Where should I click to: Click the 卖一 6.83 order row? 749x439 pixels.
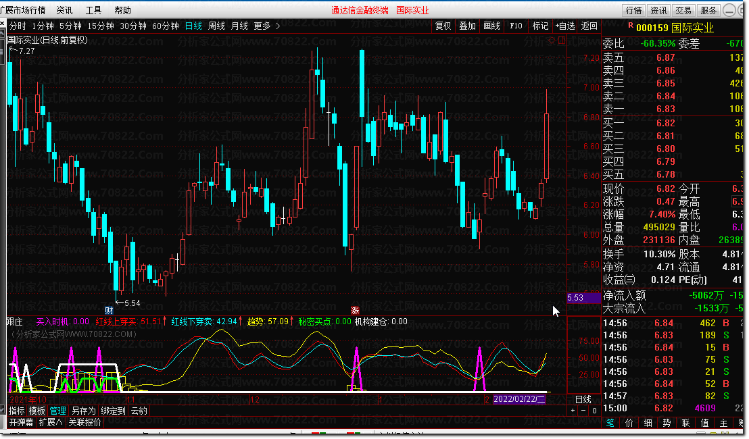[x=673, y=109]
